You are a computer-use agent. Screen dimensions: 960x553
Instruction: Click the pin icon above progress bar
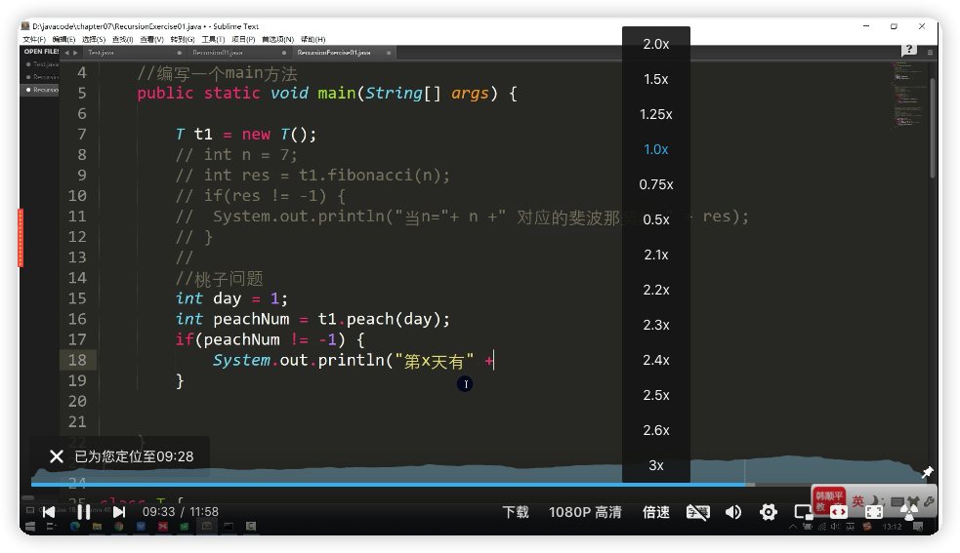pyautogui.click(x=927, y=472)
